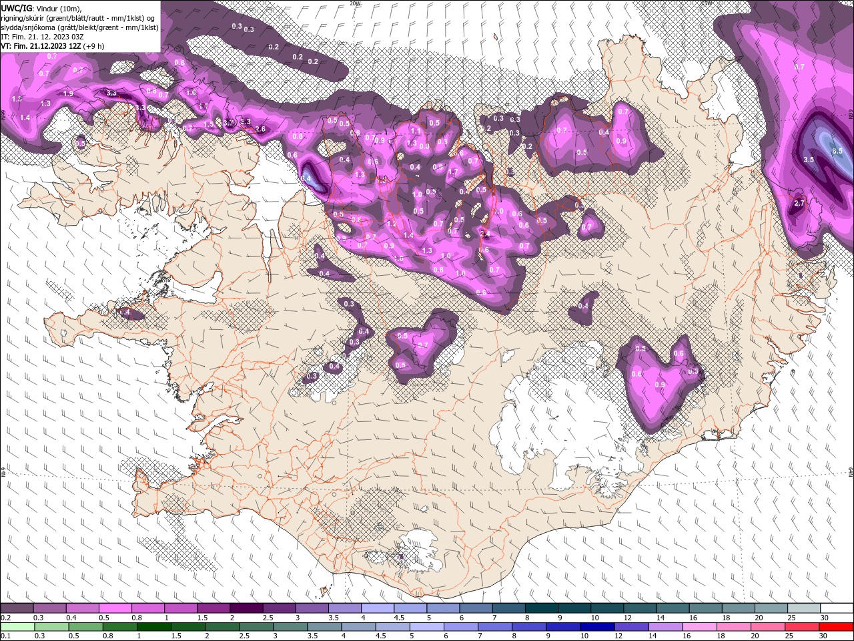Select the light pink rain swatch at 16
Image resolution: width=854 pixels, height=641 pixels.
[x=700, y=627]
